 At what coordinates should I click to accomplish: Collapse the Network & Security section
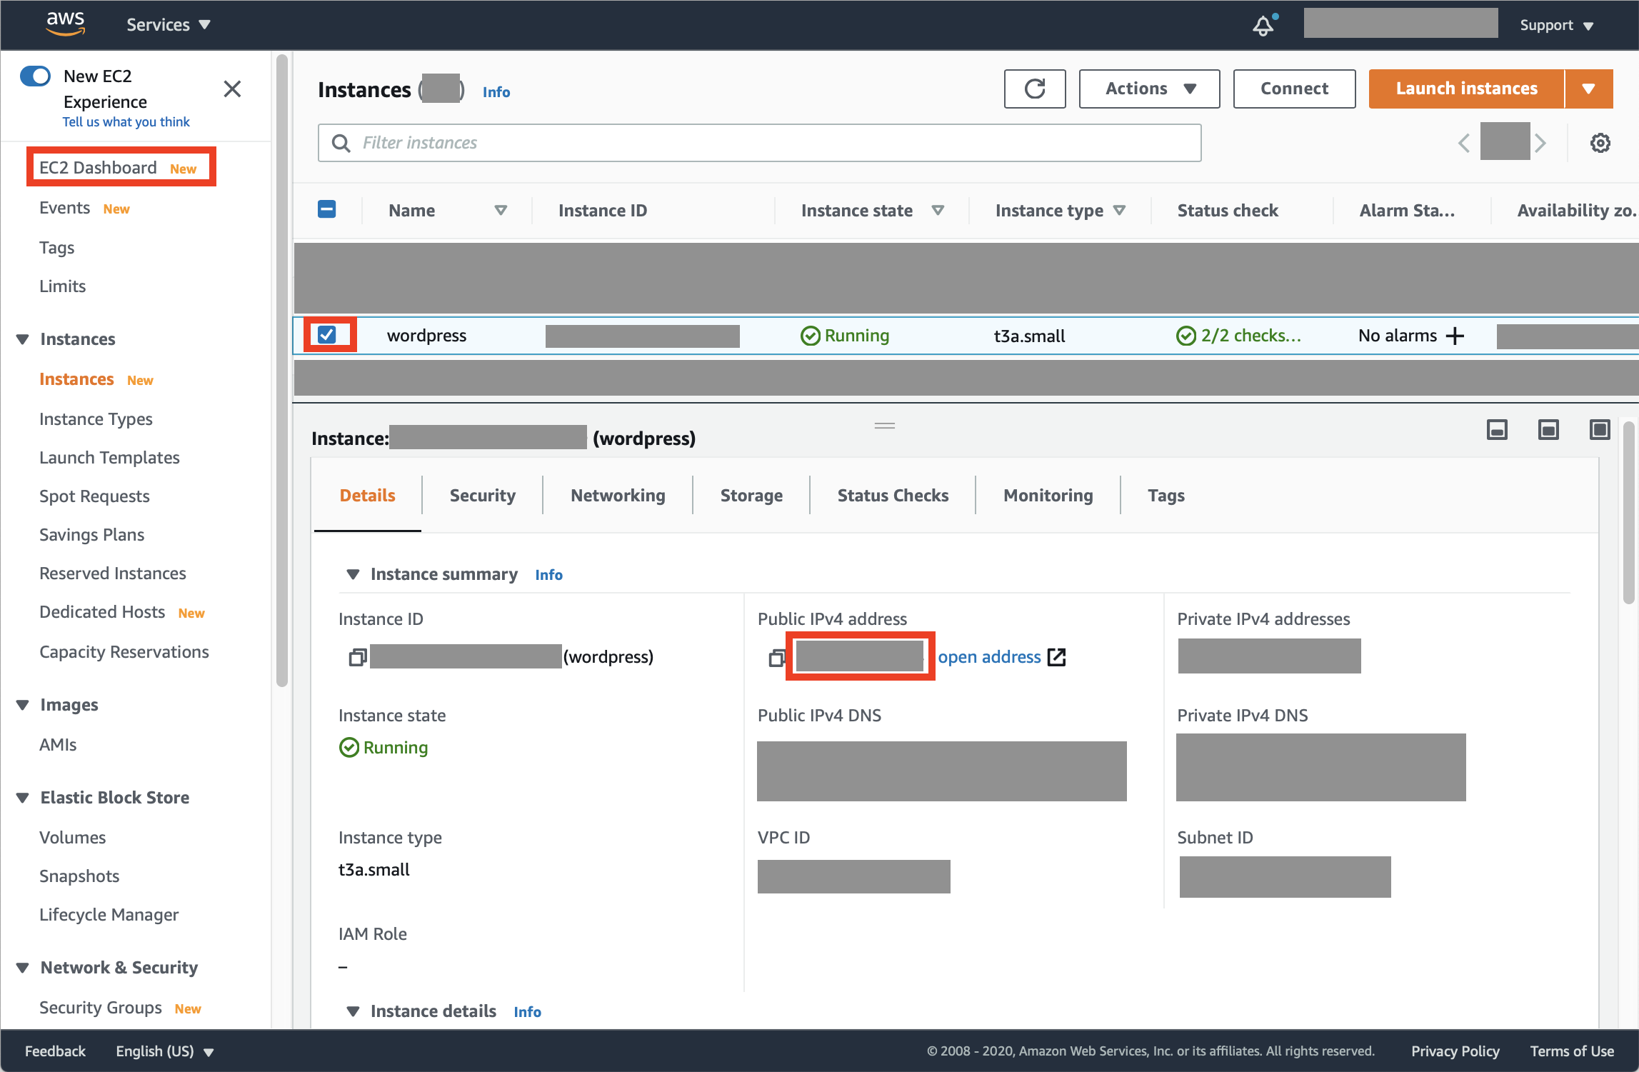(23, 968)
